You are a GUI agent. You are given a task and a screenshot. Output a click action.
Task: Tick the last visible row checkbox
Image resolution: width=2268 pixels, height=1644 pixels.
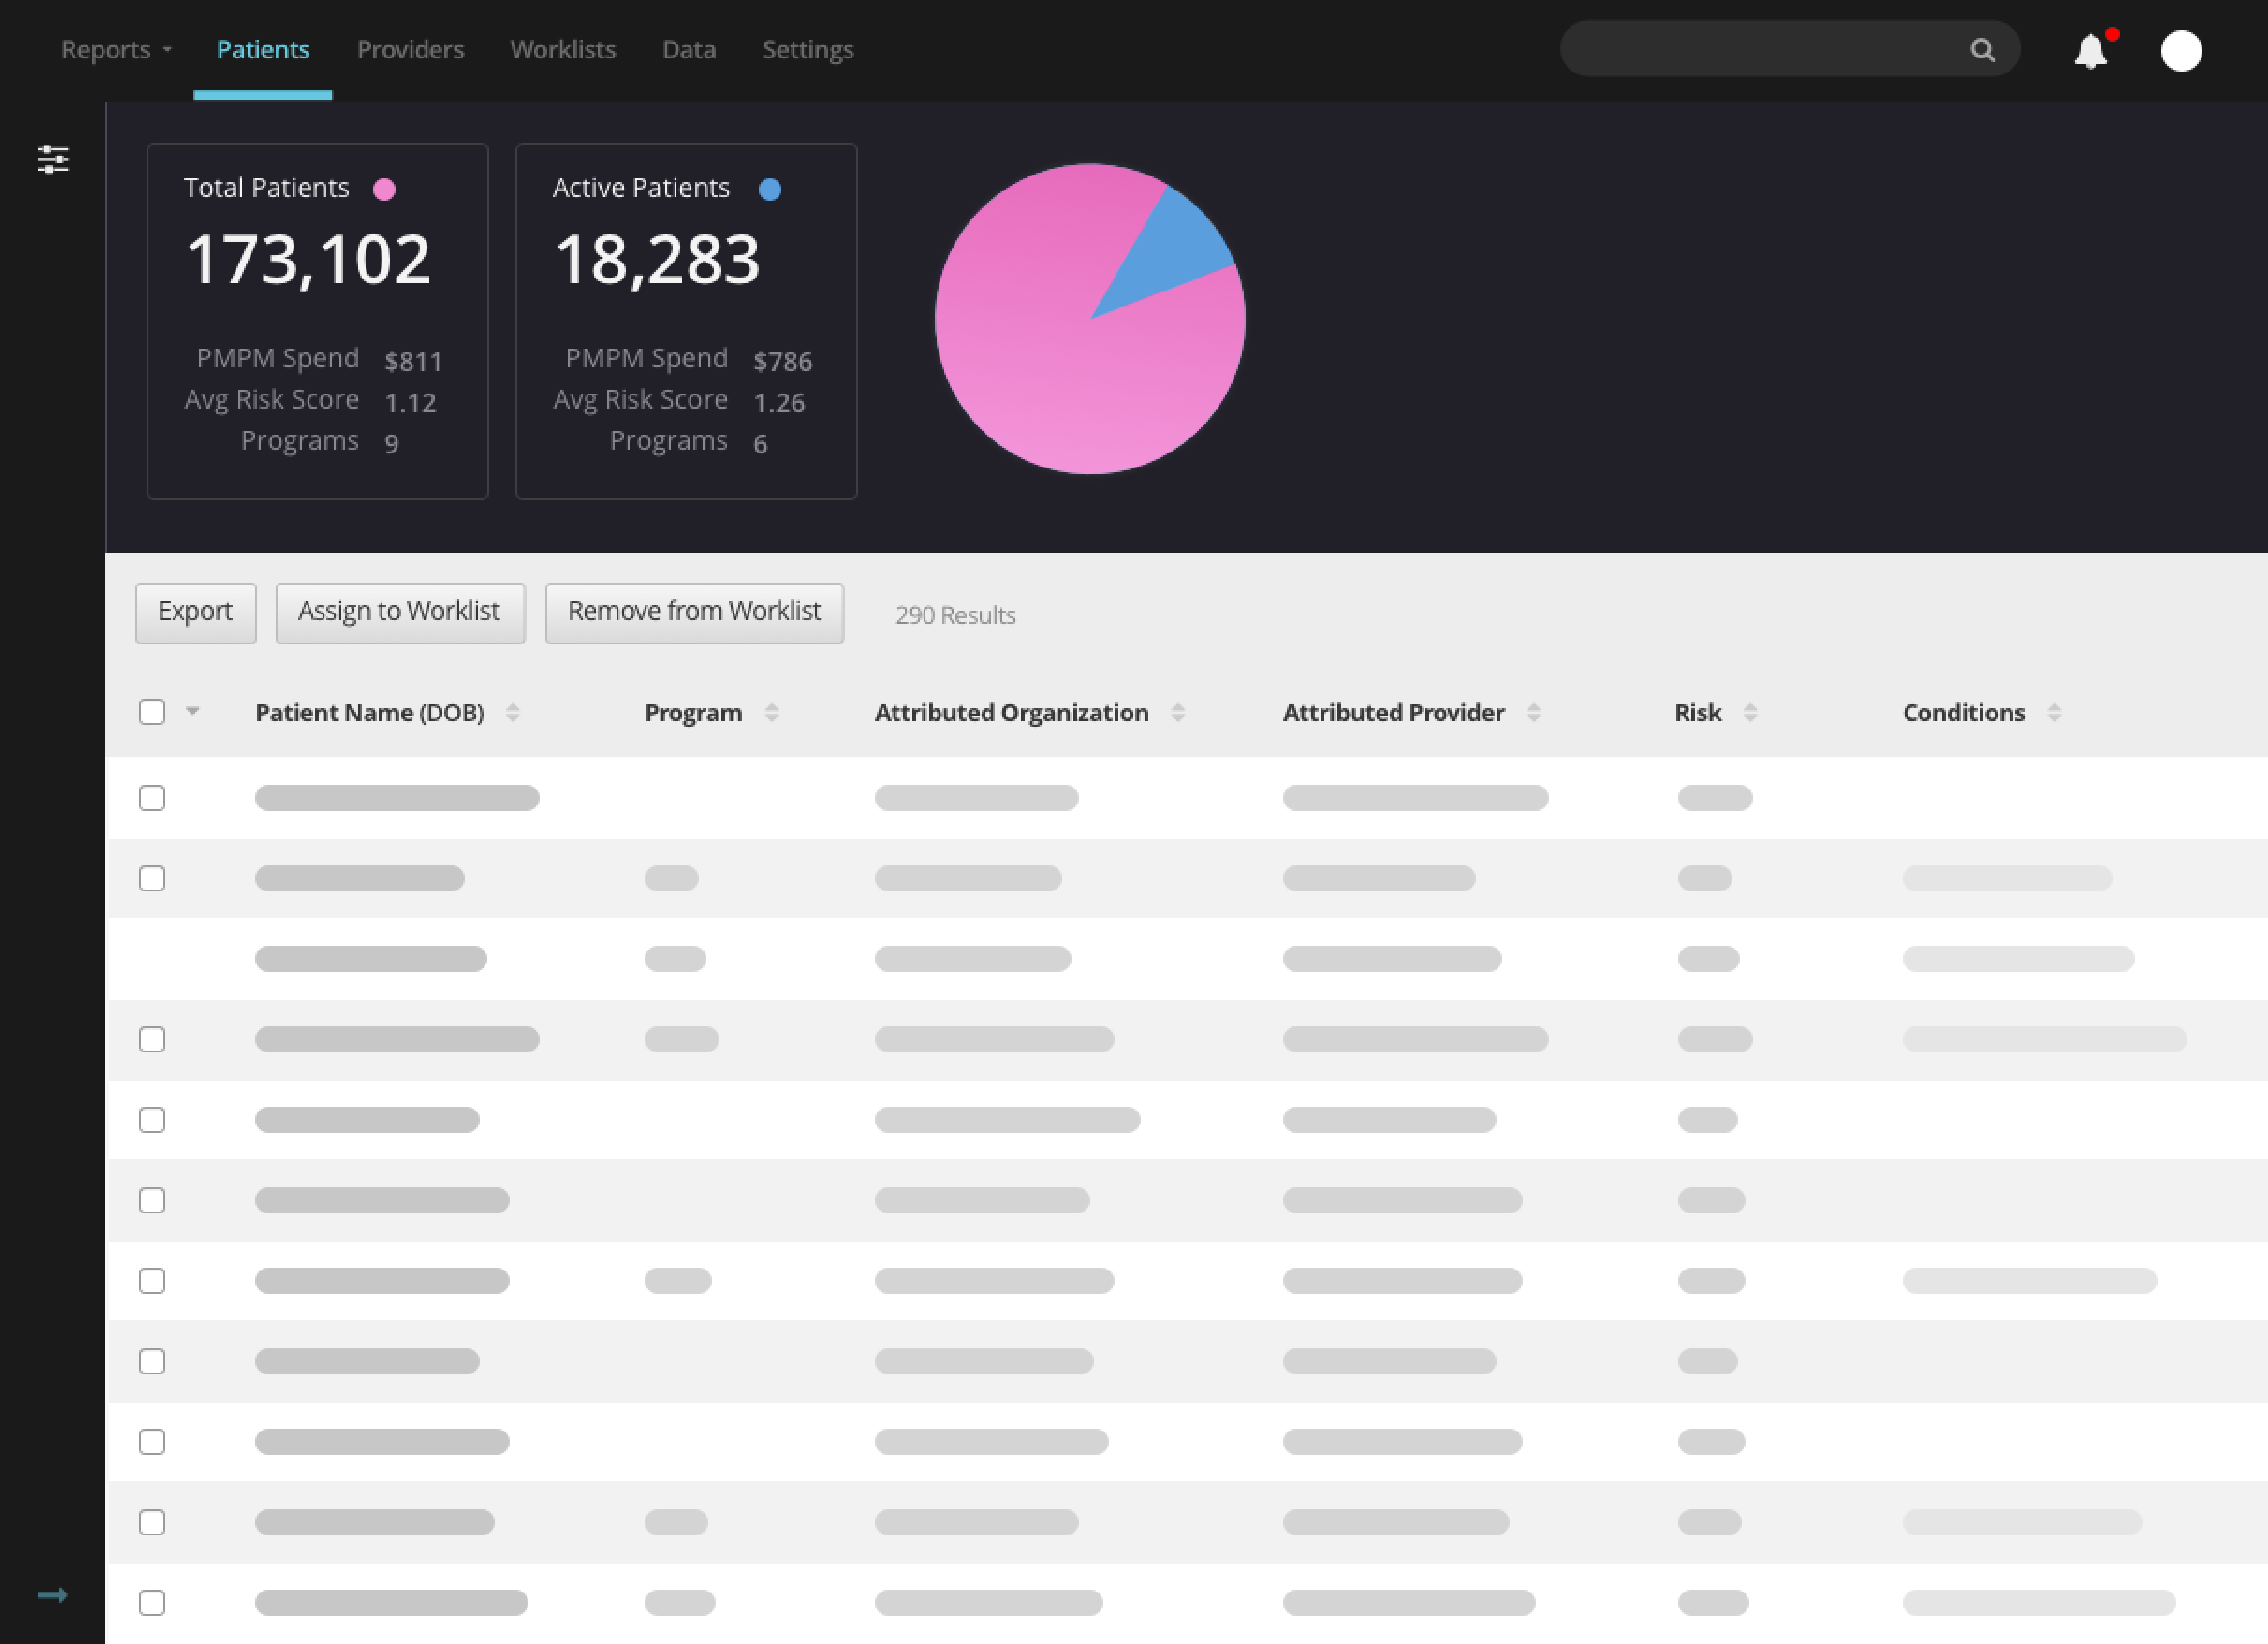[152, 1602]
